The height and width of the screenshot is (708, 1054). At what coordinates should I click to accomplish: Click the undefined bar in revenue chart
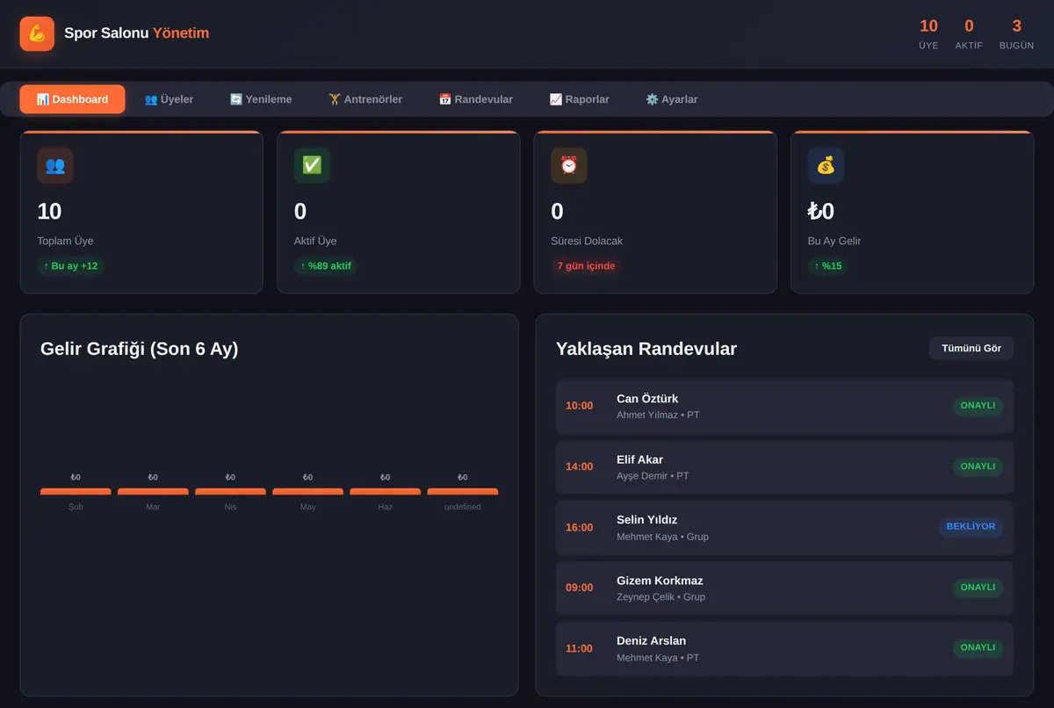tap(463, 492)
